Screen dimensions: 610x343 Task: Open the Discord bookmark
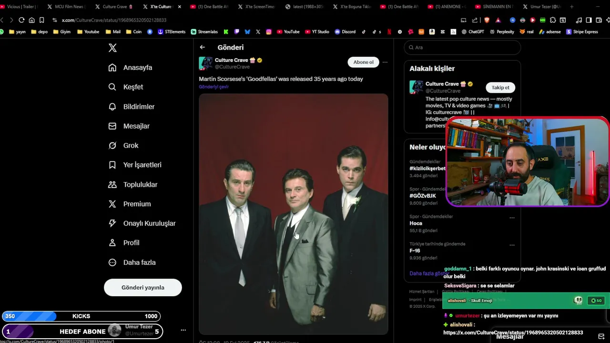pos(345,32)
